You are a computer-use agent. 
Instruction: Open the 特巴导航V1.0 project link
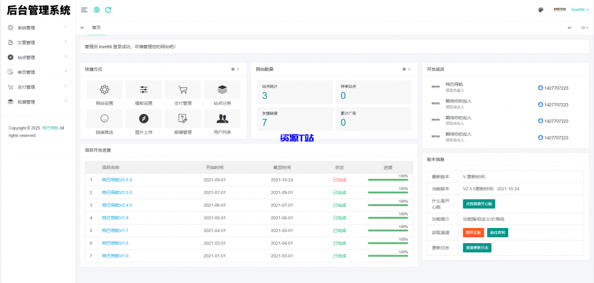(115, 256)
